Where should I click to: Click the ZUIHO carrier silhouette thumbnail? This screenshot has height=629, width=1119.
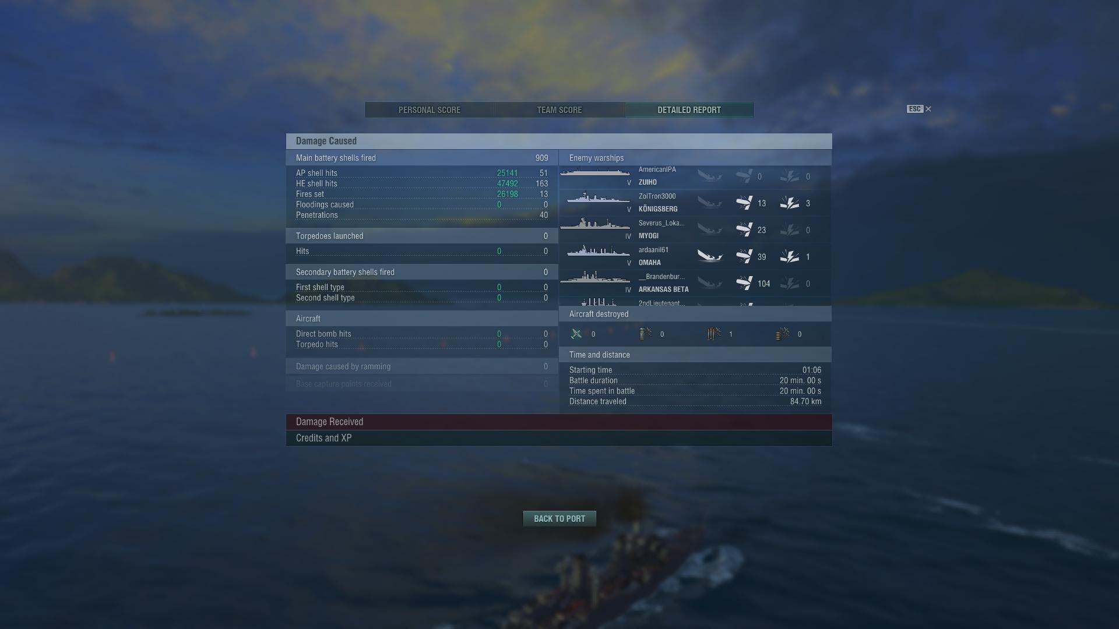tap(595, 173)
